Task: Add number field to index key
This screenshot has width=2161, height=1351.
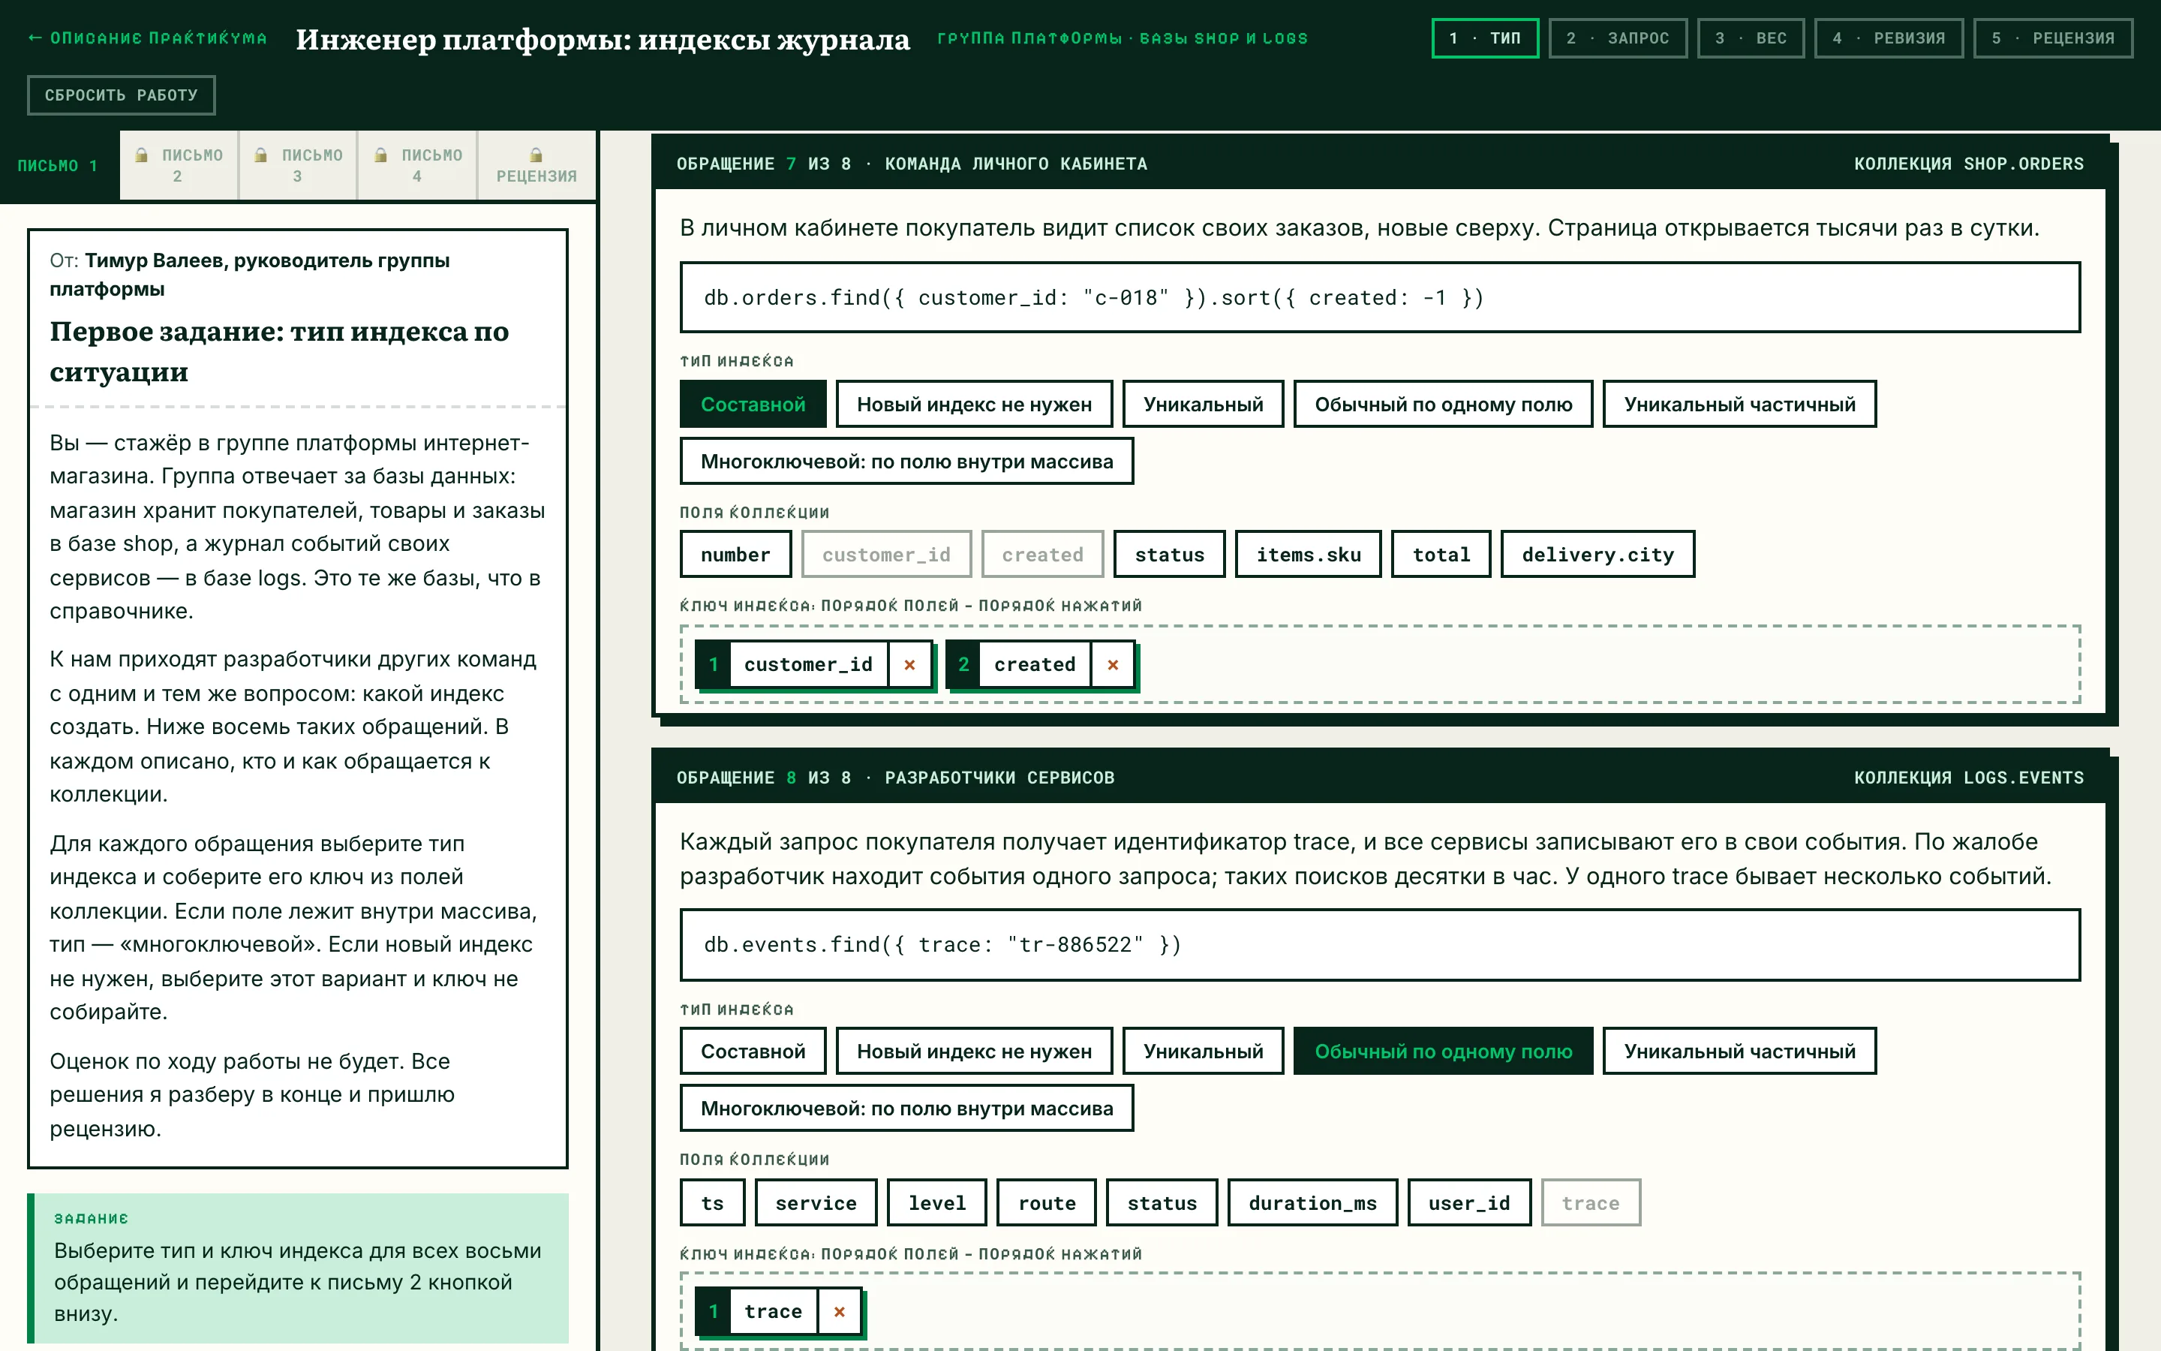Action: pos(736,555)
